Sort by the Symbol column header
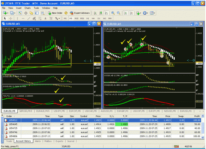206x149 pixels. coord(84,116)
